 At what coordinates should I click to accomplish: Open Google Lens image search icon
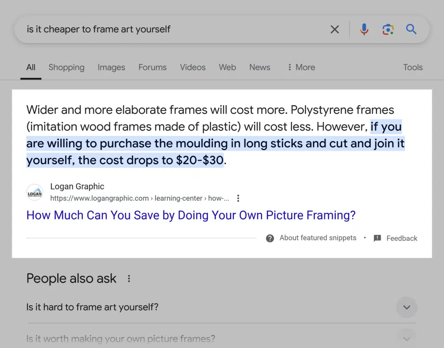pyautogui.click(x=388, y=29)
